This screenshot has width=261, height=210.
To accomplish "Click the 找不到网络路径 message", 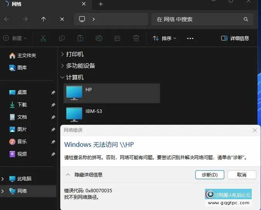I will tap(82, 197).
